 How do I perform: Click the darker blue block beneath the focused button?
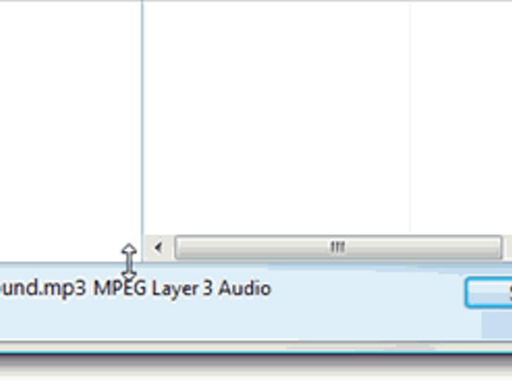click(497, 325)
